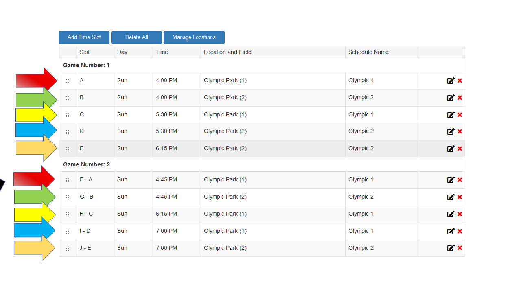The height and width of the screenshot is (293, 521).
Task: Click the Day column header
Action: click(x=134, y=52)
